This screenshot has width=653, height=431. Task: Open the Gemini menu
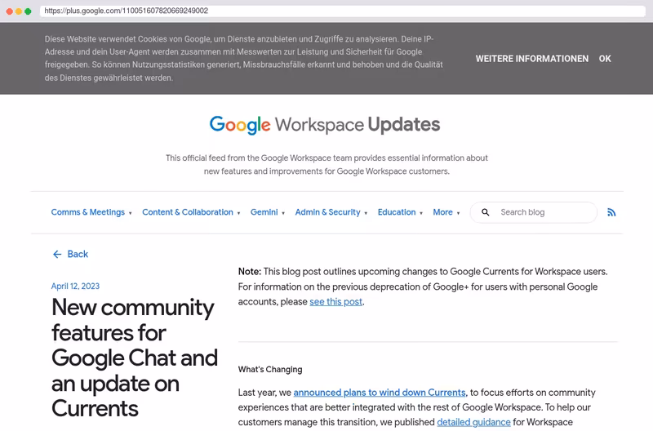(x=264, y=212)
